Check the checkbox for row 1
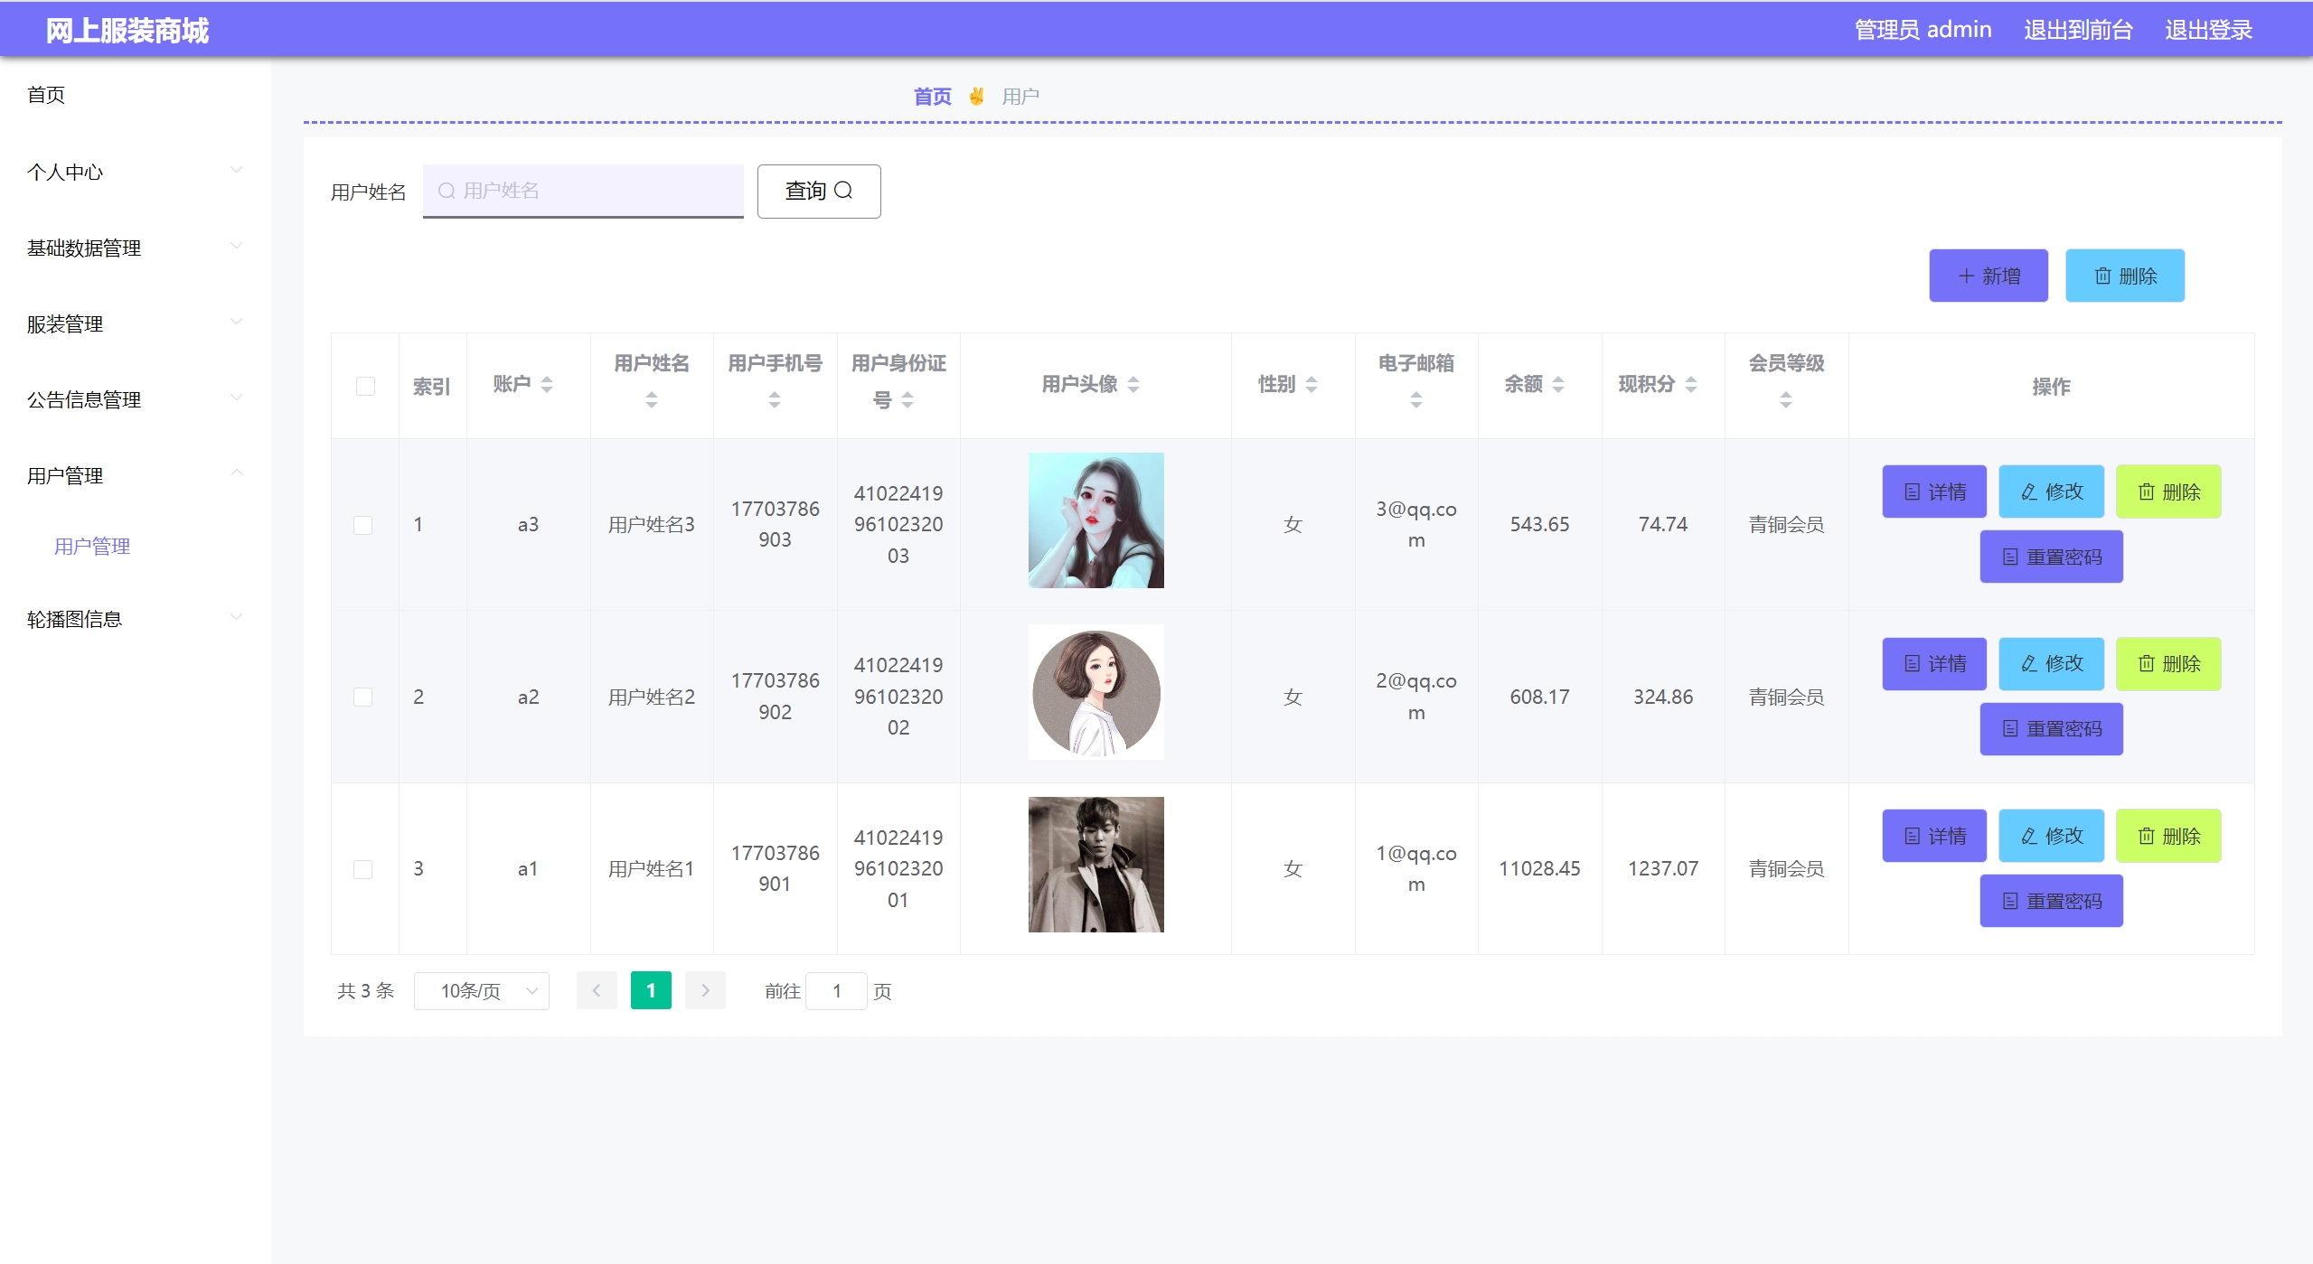This screenshot has height=1264, width=2313. 362,525
